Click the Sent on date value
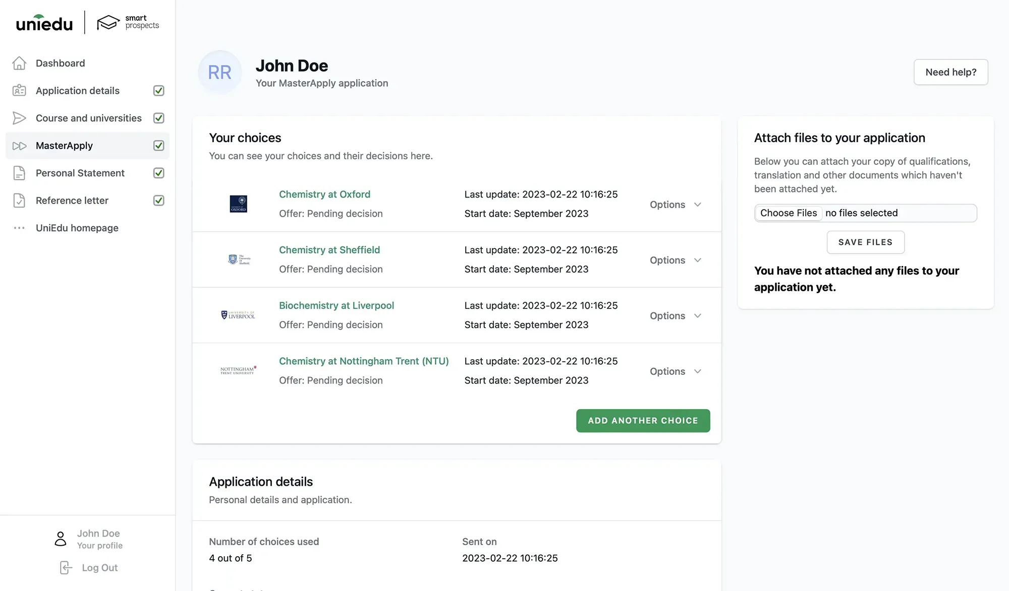Image resolution: width=1009 pixels, height=591 pixels. click(x=510, y=558)
